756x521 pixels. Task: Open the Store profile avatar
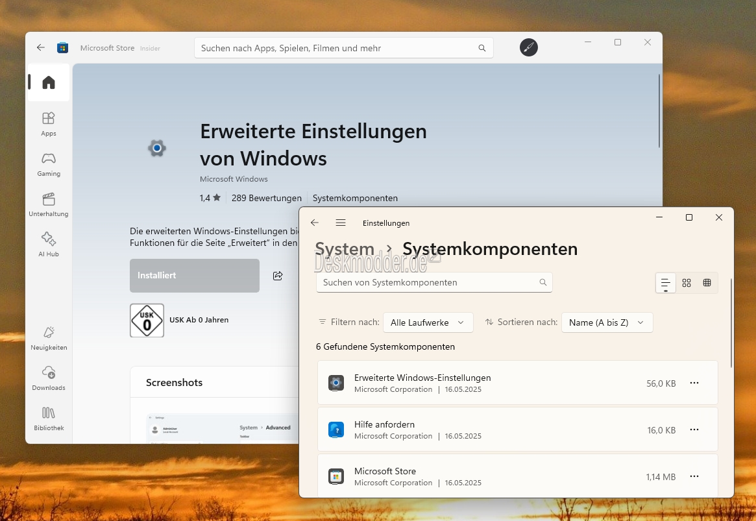coord(529,47)
